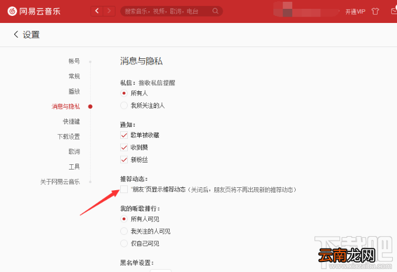Screen dimensions: 397x272
Task: Click the NetEase Cloud Music logo
Action: coord(34,11)
